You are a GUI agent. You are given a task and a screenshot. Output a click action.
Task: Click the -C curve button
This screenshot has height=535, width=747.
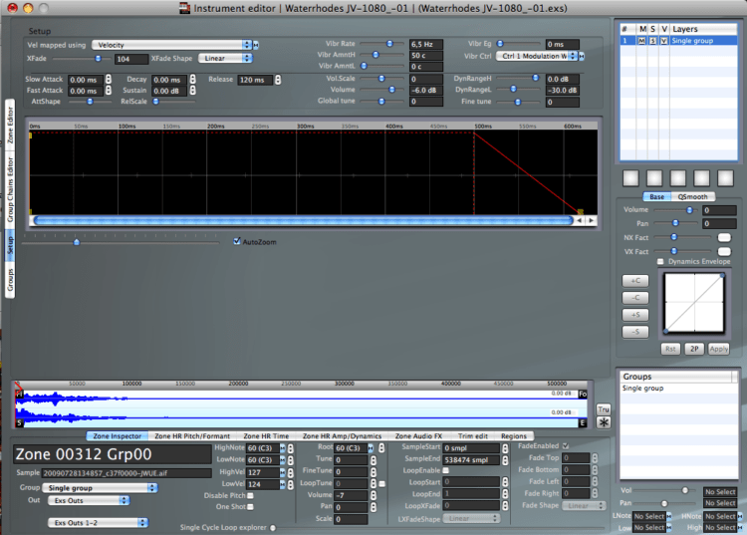635,298
